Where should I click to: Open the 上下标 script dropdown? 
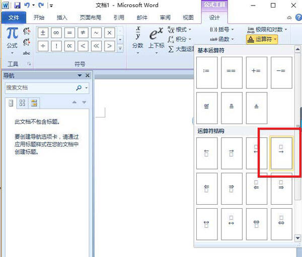(x=156, y=40)
